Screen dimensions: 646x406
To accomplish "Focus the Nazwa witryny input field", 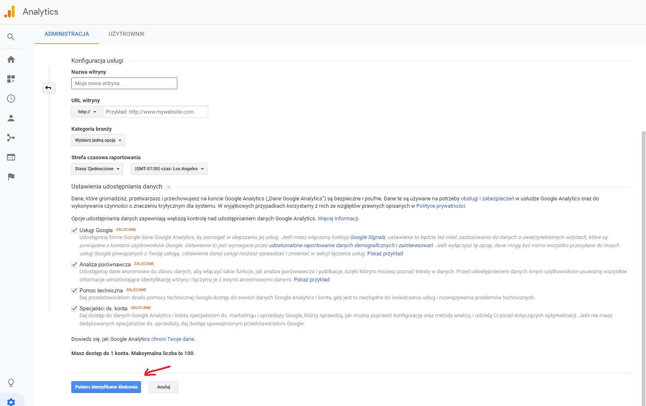I will pos(124,83).
